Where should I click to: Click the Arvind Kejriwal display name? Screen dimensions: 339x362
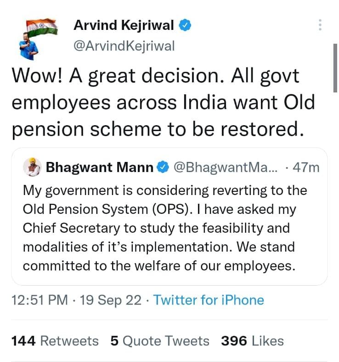(124, 25)
